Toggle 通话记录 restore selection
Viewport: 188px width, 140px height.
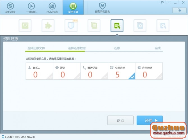tap(94, 71)
